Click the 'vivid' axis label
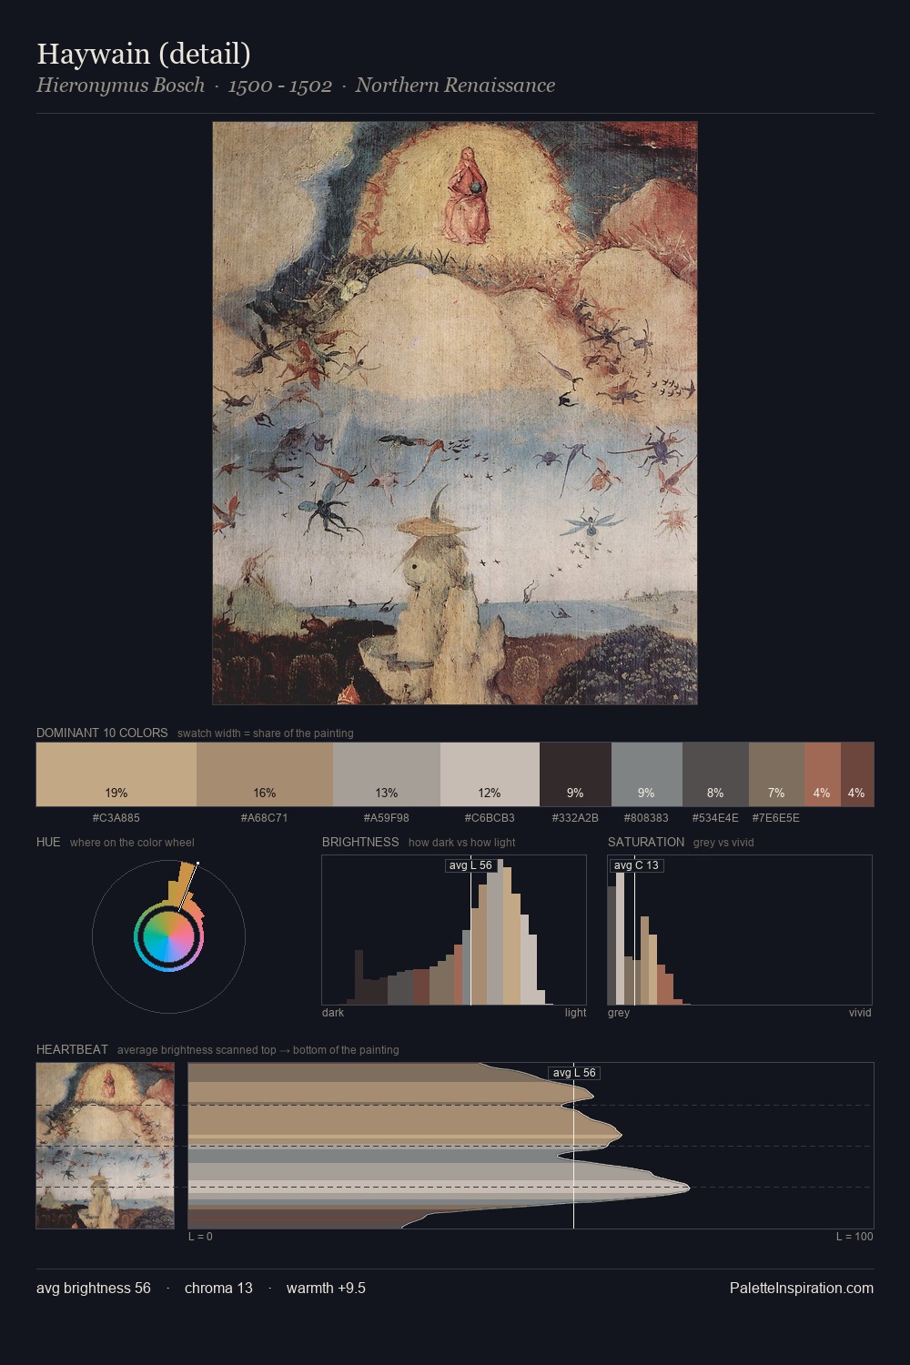Screen dimensions: 910x1365 (x=860, y=1013)
